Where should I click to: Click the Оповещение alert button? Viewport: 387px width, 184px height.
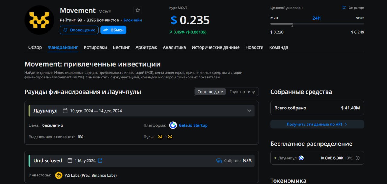click(x=79, y=30)
